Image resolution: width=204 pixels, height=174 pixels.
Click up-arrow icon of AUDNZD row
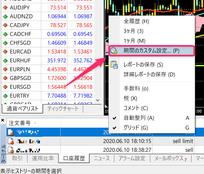[x=5, y=16]
